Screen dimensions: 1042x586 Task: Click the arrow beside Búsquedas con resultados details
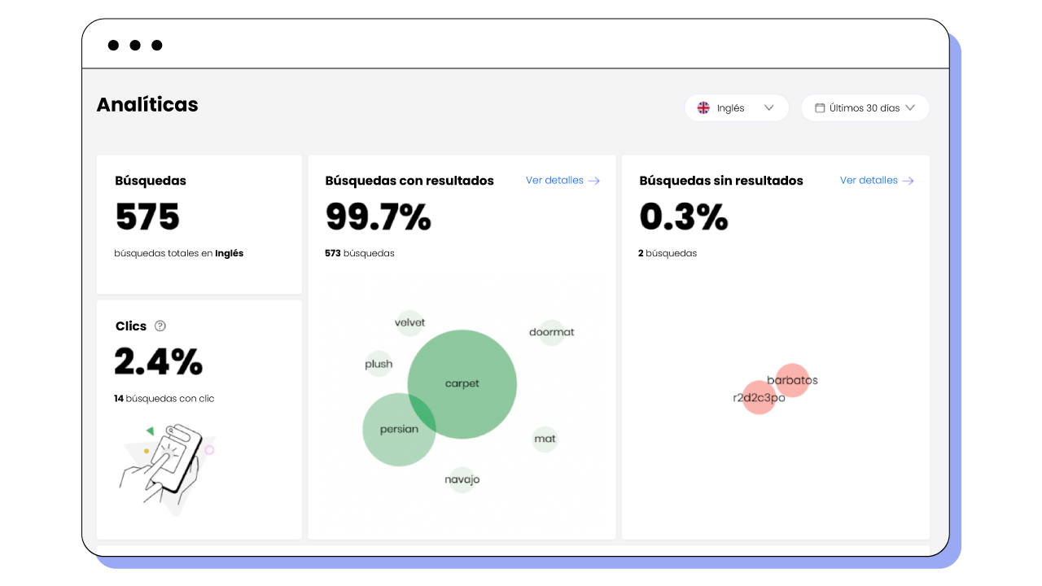tap(594, 181)
